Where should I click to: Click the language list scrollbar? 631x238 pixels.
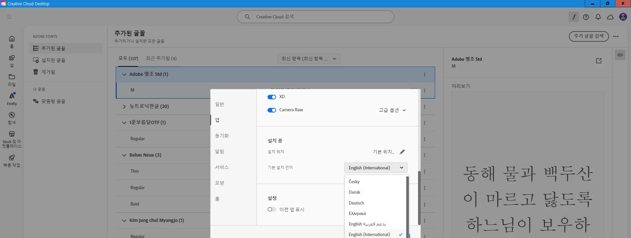tap(408, 207)
